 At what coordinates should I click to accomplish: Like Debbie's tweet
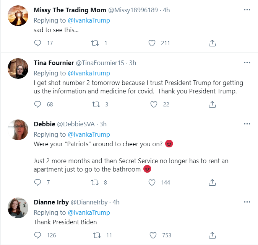click(x=152, y=182)
